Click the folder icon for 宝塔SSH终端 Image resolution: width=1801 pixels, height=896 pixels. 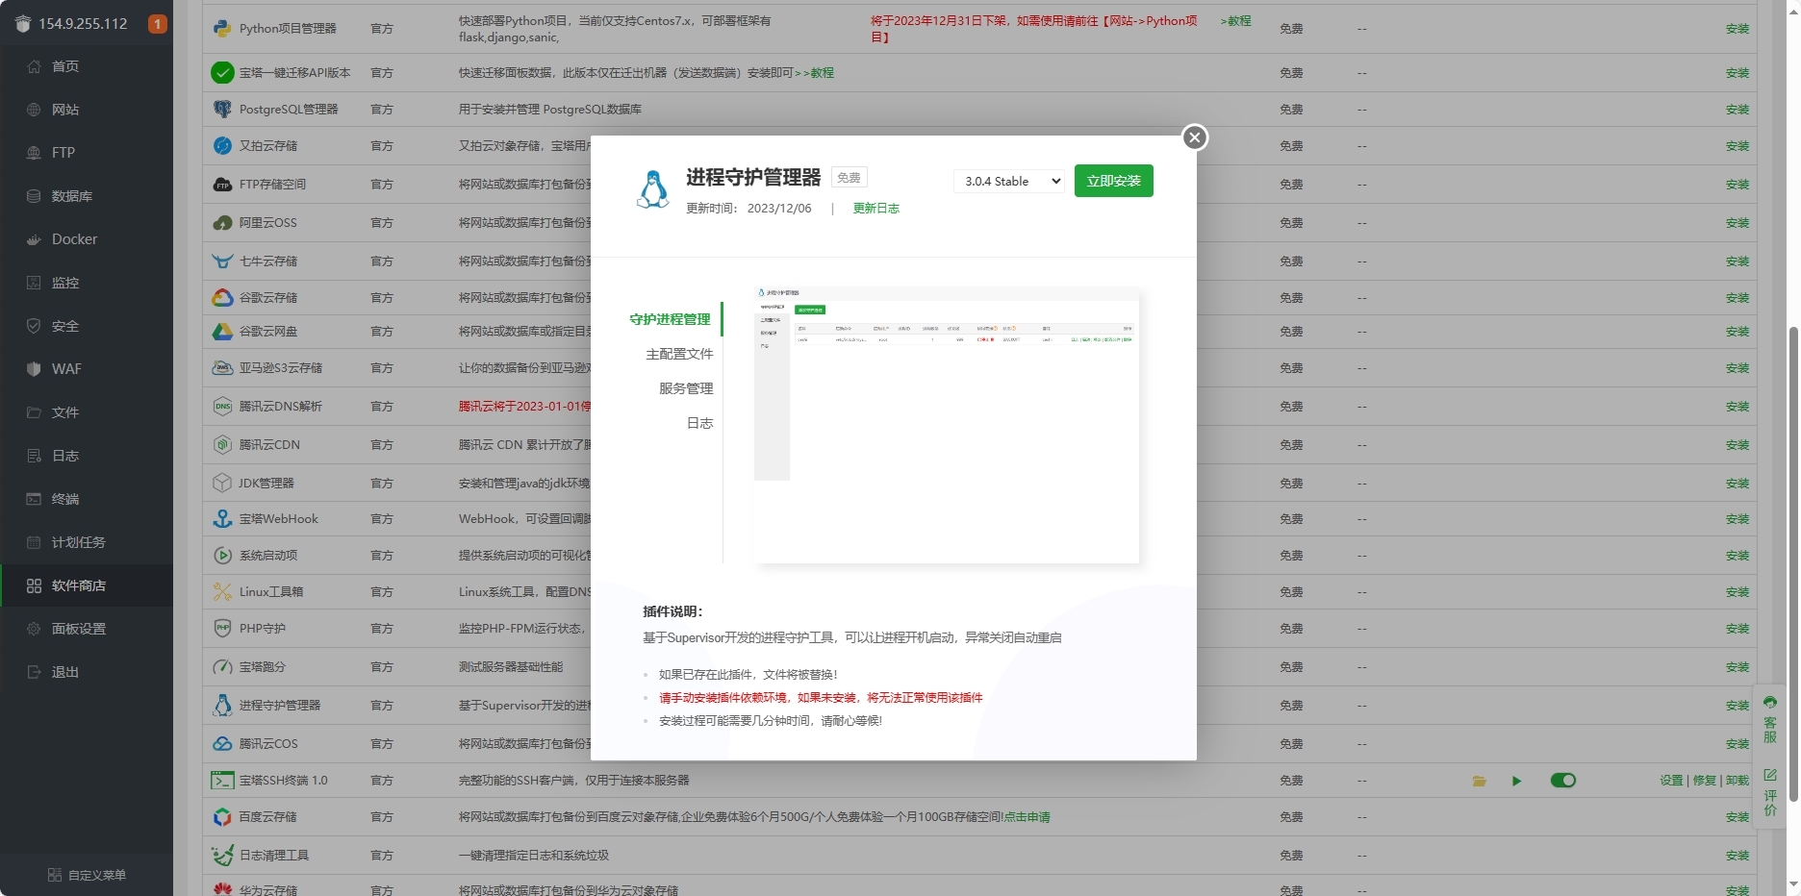click(x=1479, y=781)
